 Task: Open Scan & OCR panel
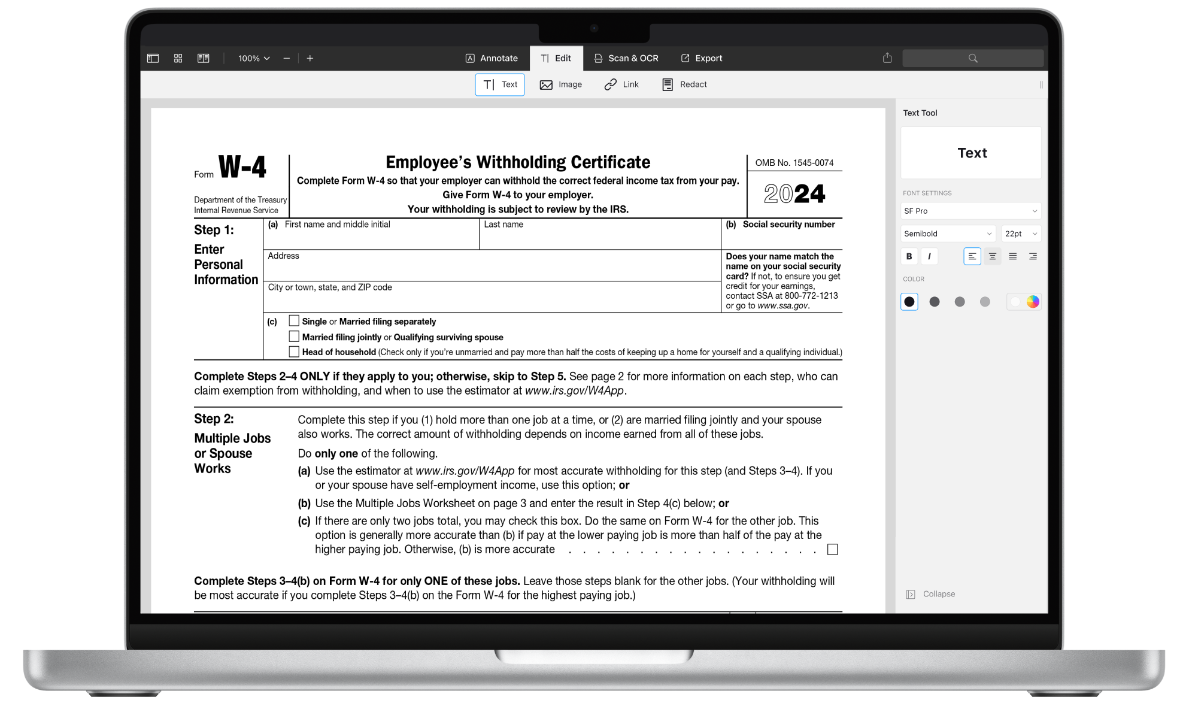[629, 57]
